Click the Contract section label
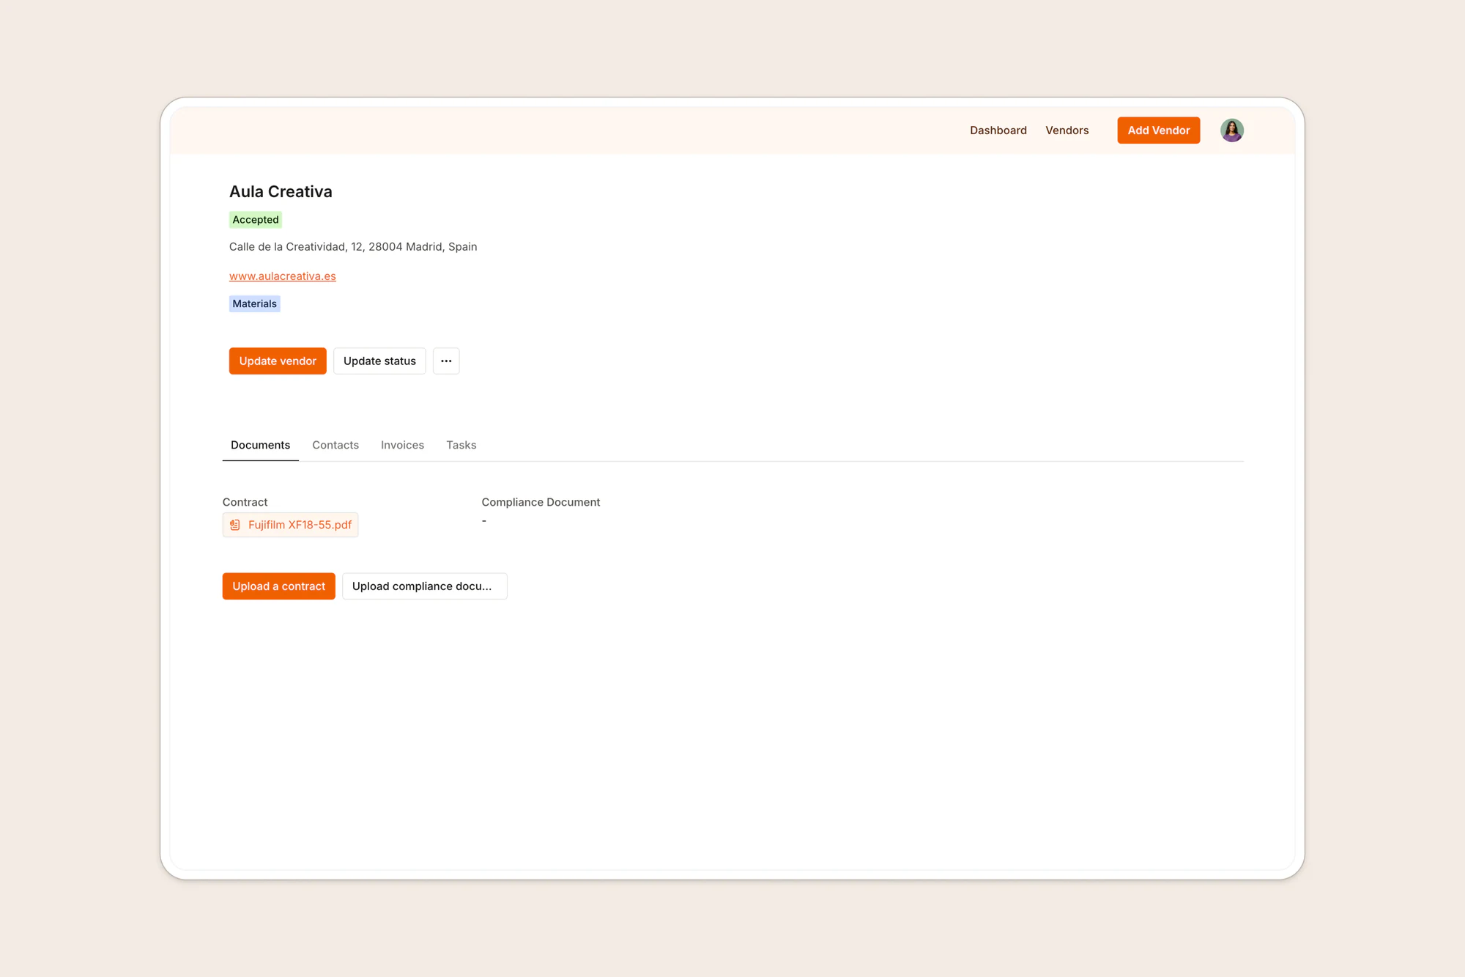Viewport: 1465px width, 977px height. (x=245, y=502)
